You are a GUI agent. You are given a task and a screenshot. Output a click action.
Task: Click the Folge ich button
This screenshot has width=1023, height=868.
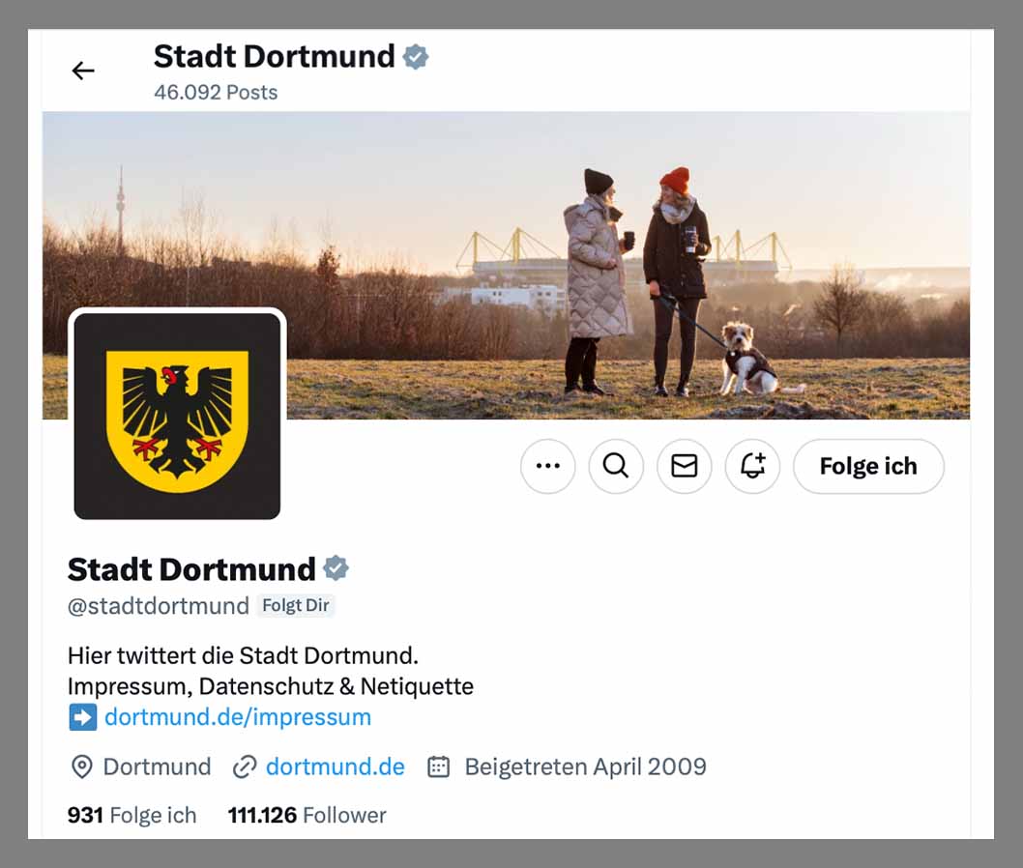868,466
